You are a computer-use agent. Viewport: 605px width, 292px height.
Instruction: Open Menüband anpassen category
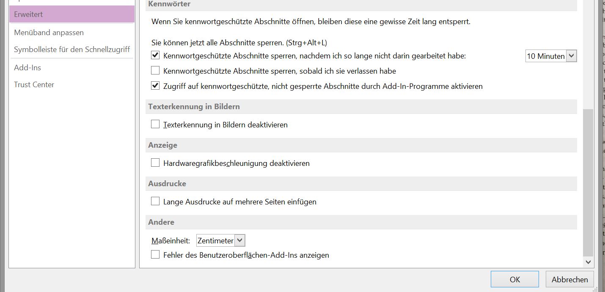[49, 33]
